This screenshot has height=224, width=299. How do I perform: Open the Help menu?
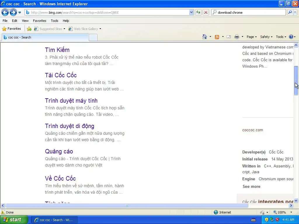(x=66, y=21)
